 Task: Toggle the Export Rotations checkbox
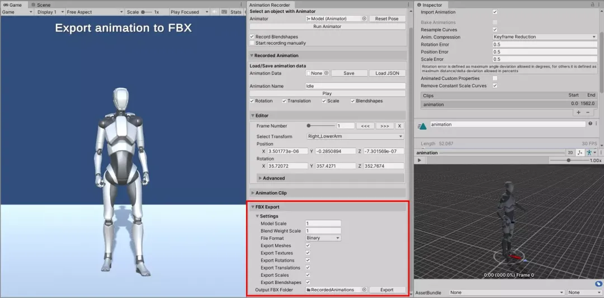(x=308, y=260)
